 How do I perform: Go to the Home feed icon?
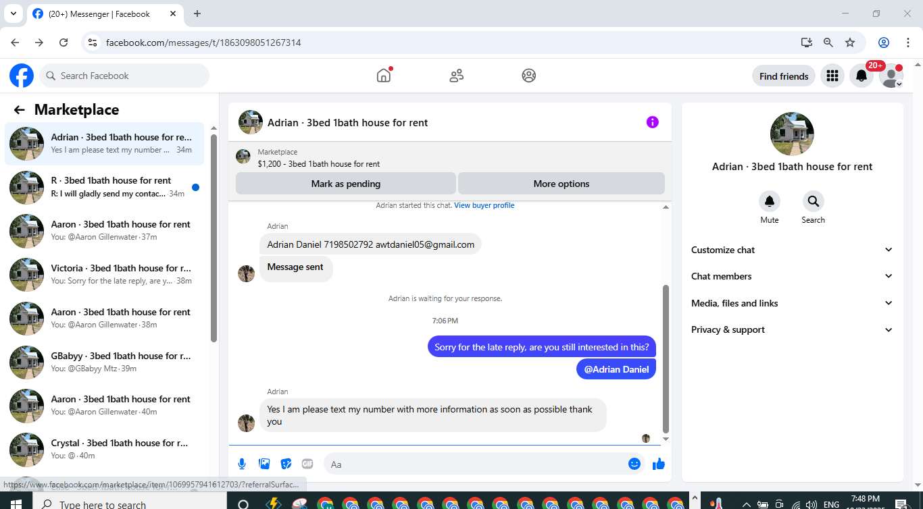pyautogui.click(x=384, y=76)
